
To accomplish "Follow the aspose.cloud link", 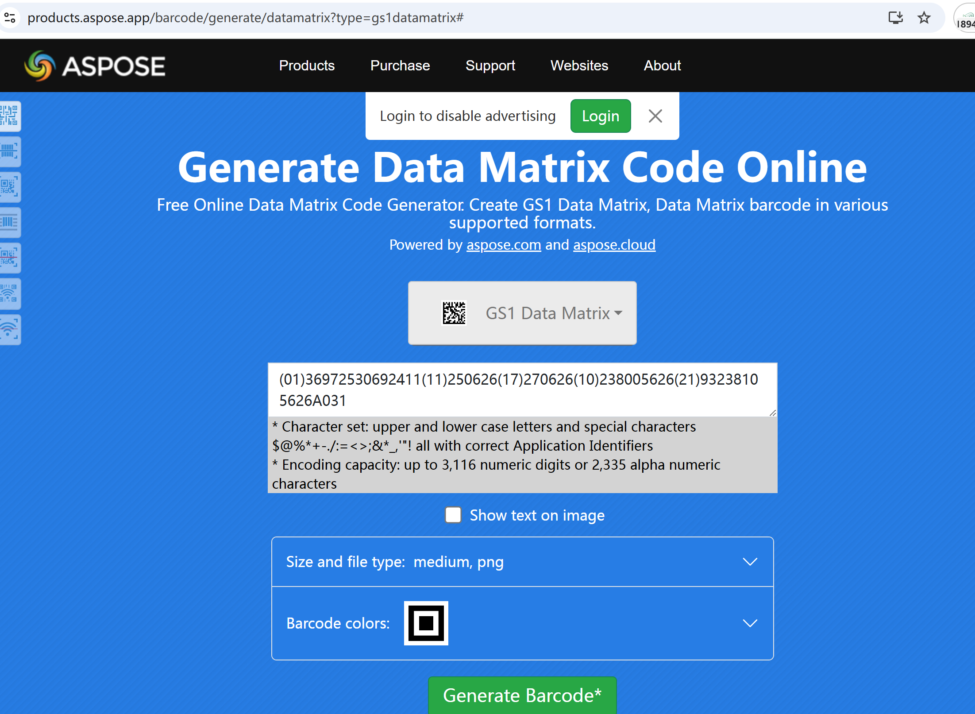I will (x=614, y=245).
